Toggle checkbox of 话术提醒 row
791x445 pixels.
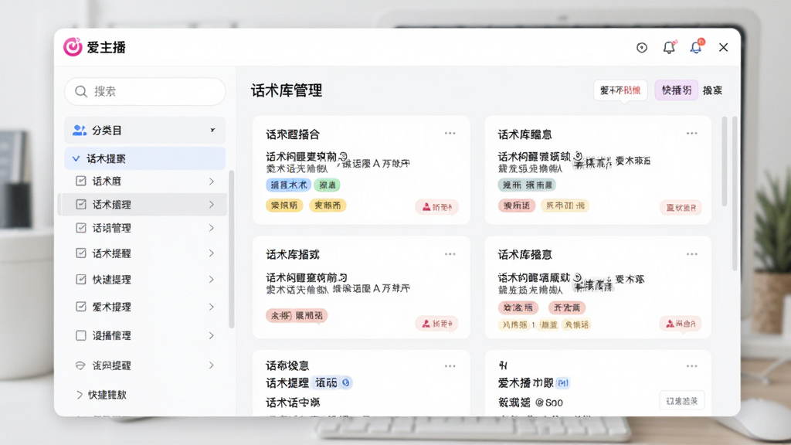pyautogui.click(x=80, y=253)
